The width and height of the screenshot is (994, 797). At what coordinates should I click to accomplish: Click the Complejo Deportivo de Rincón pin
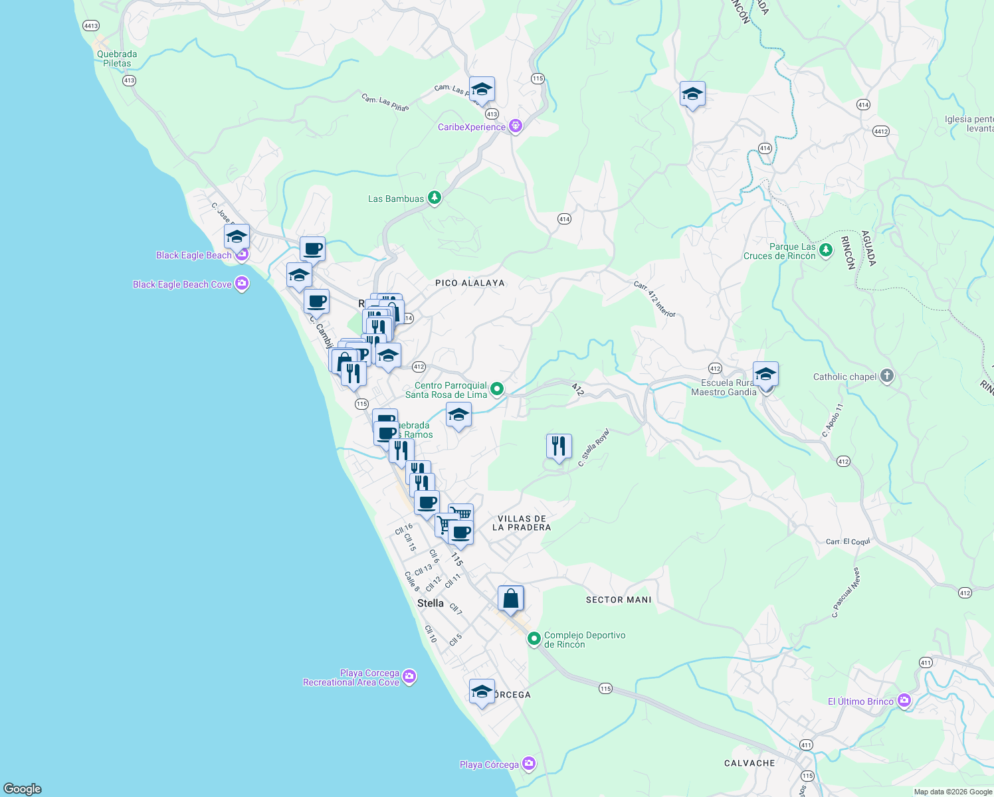534,638
